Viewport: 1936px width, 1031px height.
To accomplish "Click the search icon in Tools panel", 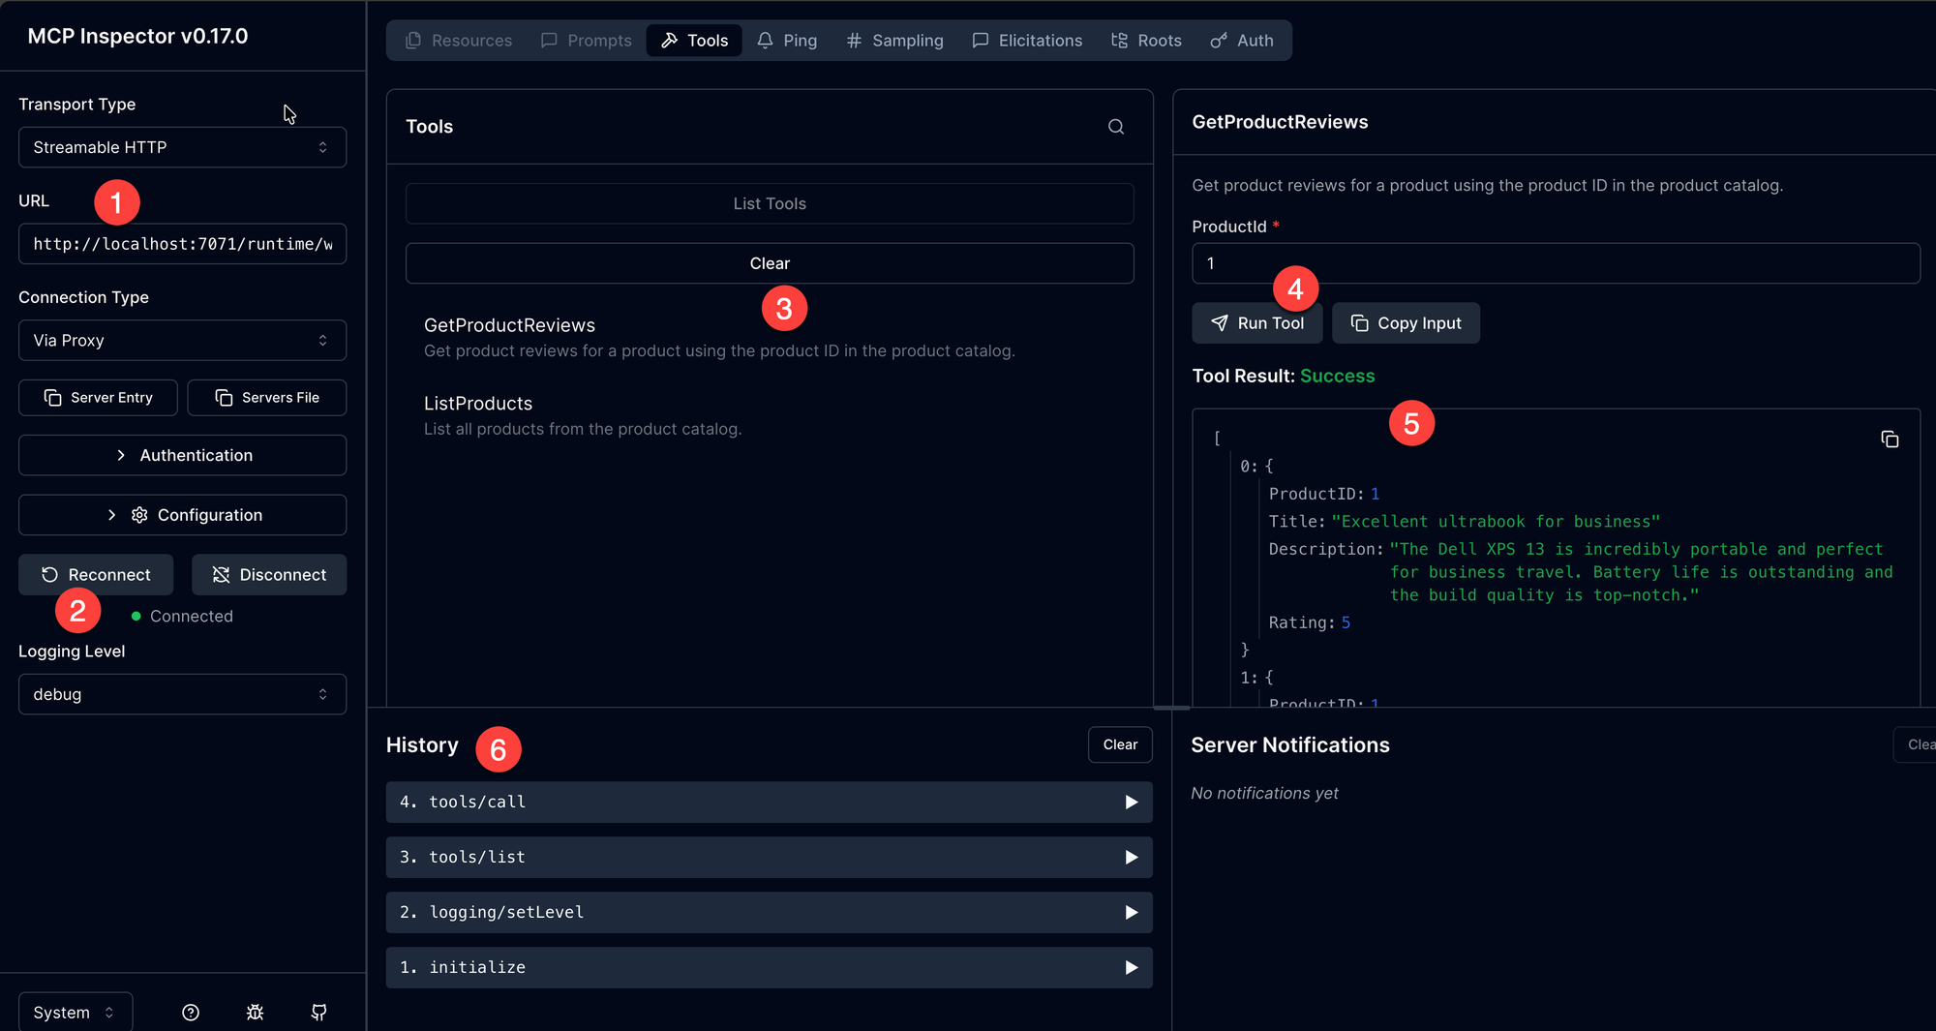I will pos(1116,127).
